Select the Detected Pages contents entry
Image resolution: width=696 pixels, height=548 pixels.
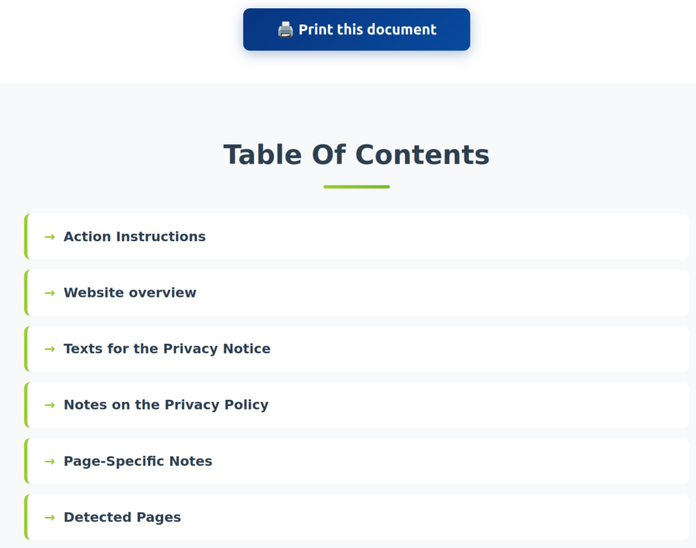[122, 517]
